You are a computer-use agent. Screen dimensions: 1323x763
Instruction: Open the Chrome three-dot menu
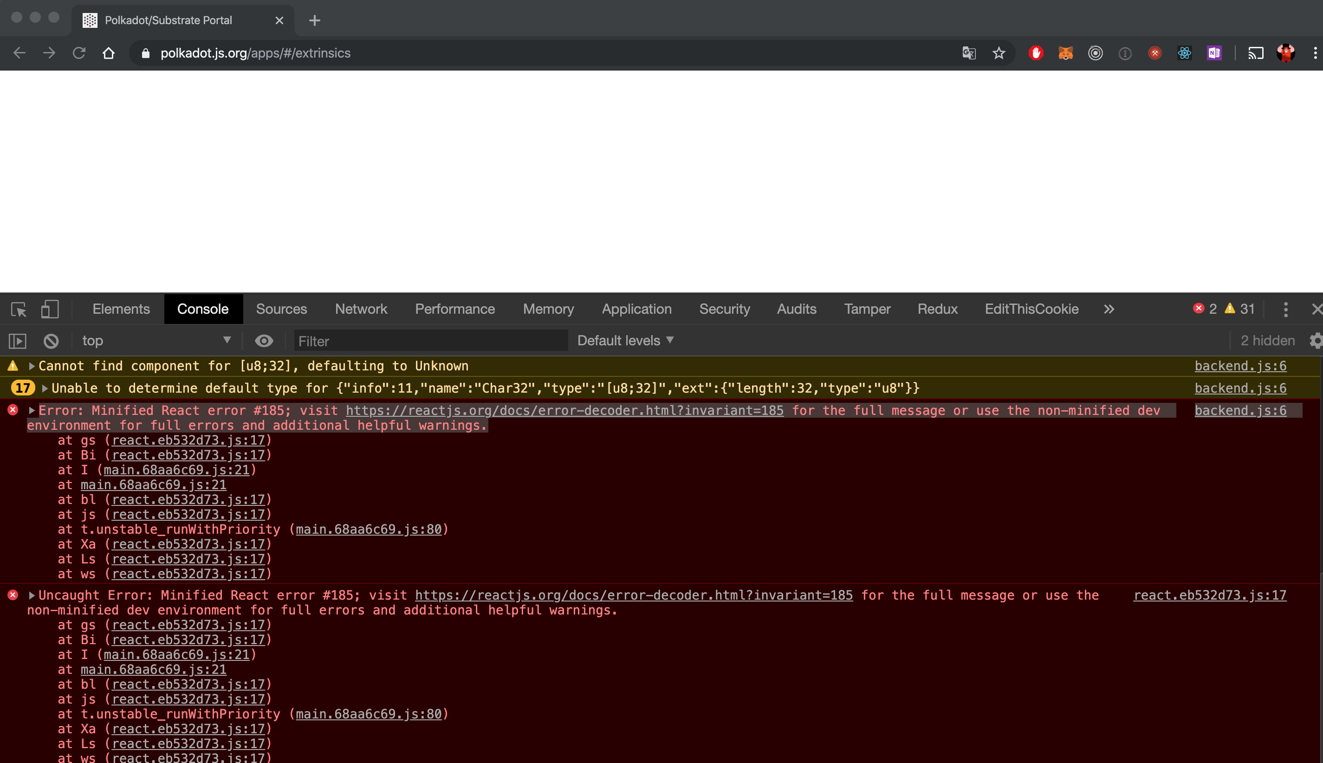[1315, 53]
